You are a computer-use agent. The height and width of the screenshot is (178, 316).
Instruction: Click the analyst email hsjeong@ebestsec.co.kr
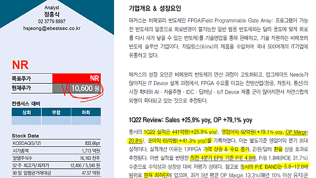point(52,29)
